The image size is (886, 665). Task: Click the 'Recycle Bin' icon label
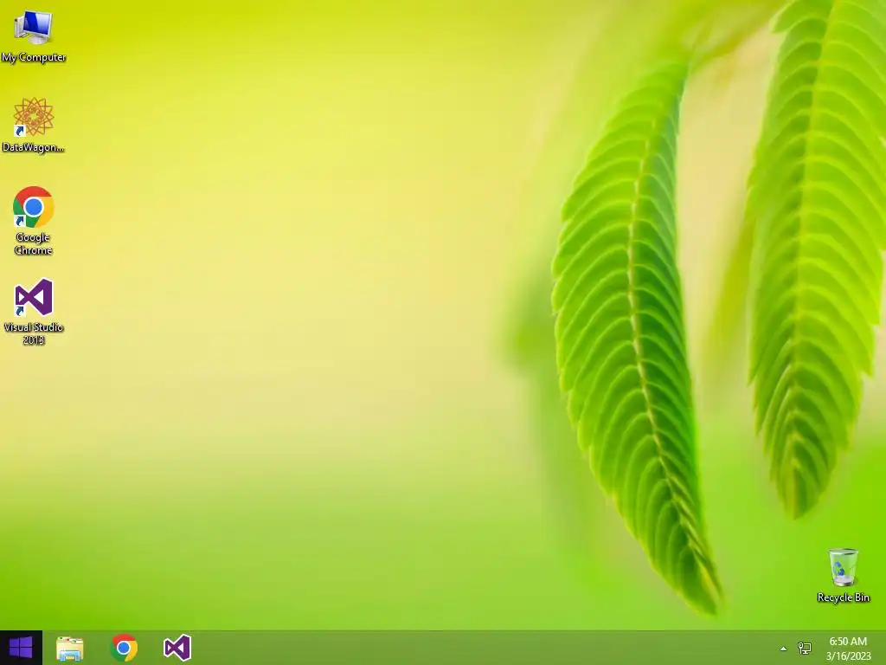coord(843,597)
